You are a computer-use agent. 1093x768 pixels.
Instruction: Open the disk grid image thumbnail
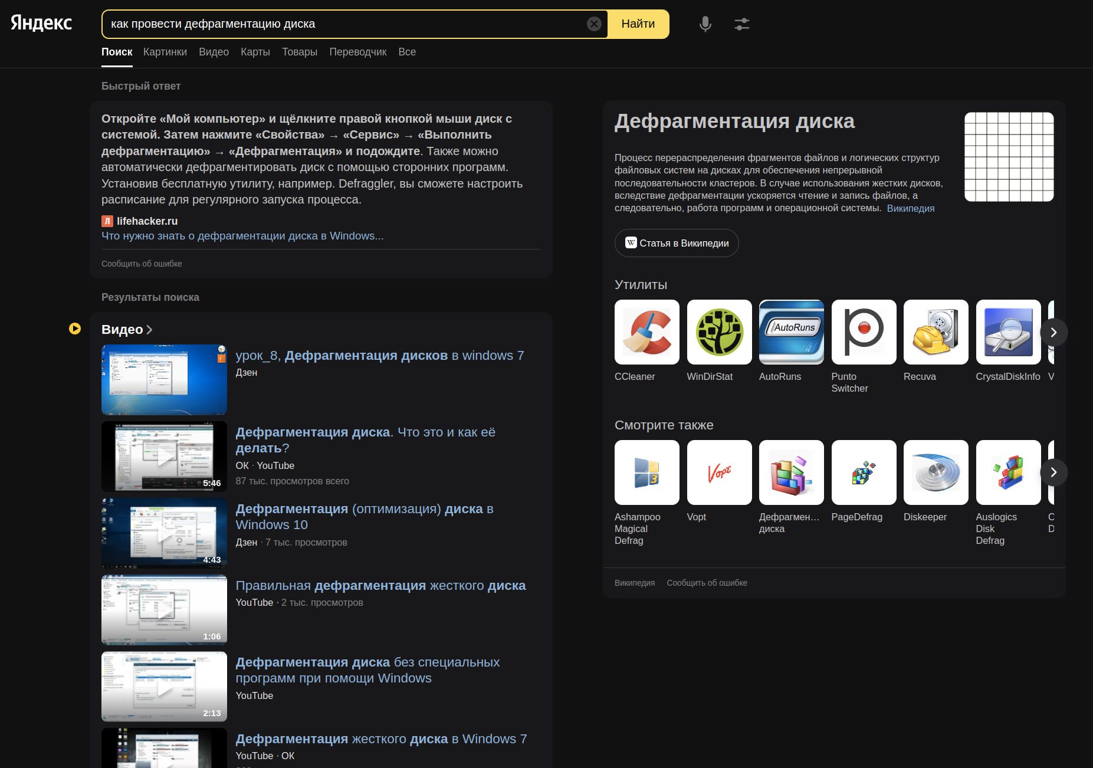click(1009, 157)
